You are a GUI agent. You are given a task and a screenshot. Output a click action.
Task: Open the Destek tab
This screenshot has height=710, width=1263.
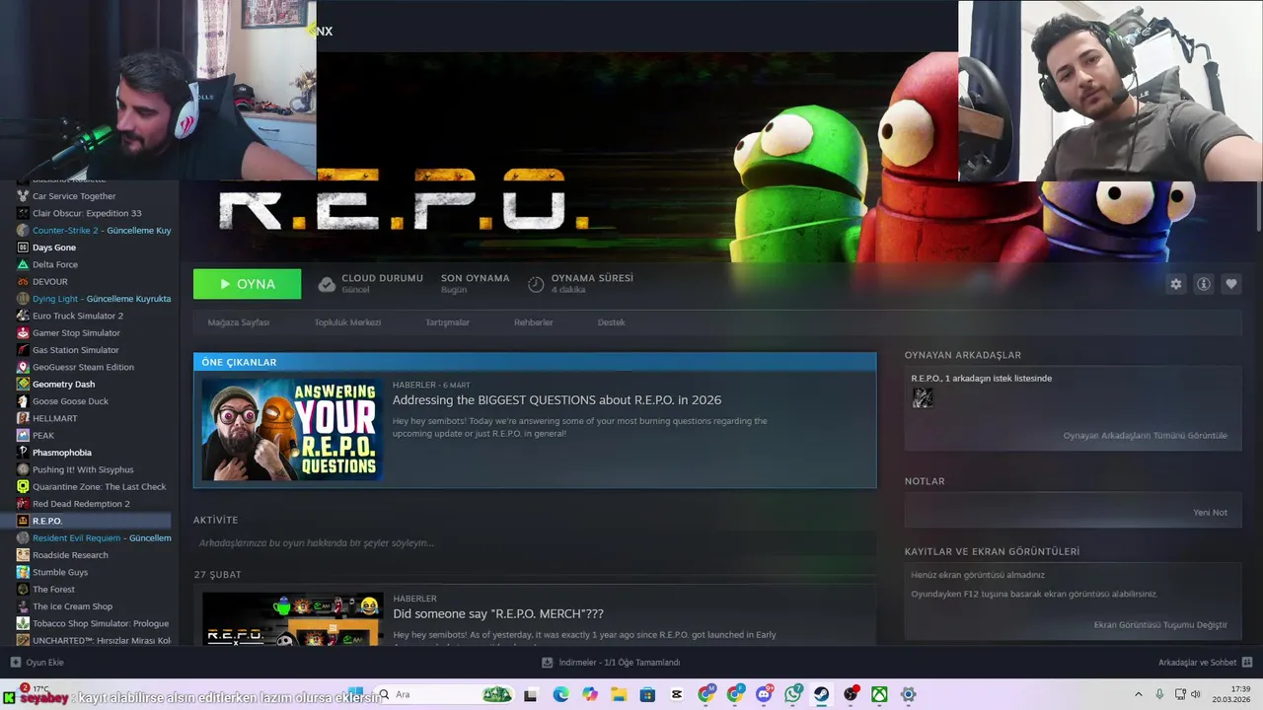click(x=611, y=322)
